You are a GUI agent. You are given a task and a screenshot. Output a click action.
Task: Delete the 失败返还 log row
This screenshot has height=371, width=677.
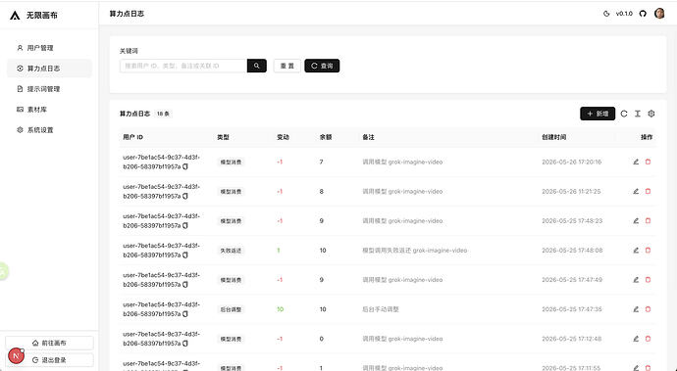(648, 251)
